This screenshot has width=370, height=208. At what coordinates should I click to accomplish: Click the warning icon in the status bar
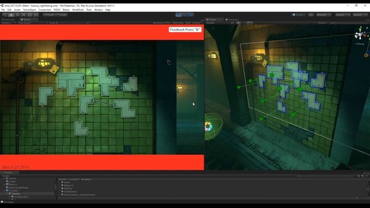tap(2, 202)
